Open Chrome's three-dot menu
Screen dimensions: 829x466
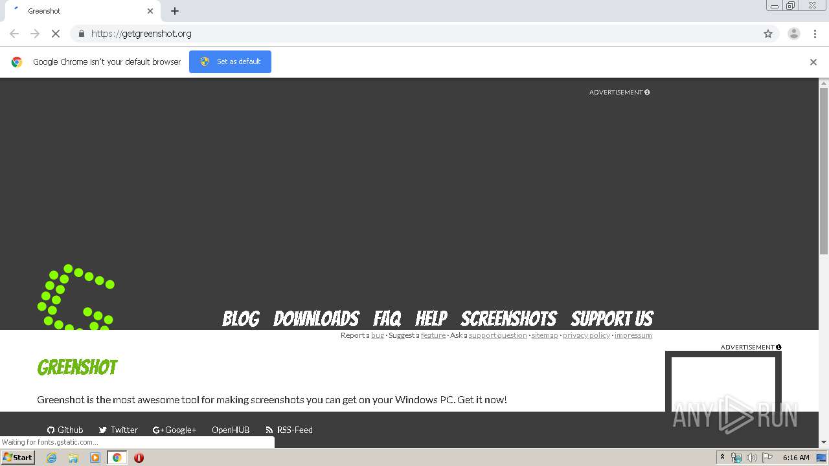(x=815, y=34)
